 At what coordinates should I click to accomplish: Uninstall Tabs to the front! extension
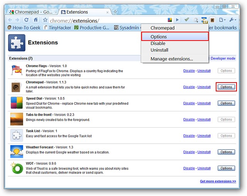[x=204, y=120]
